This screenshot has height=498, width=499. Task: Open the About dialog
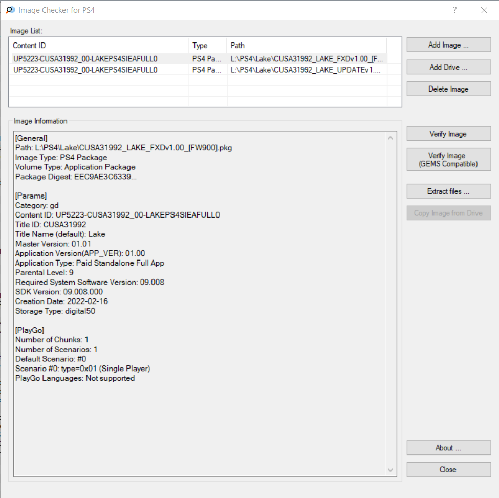(x=448, y=448)
